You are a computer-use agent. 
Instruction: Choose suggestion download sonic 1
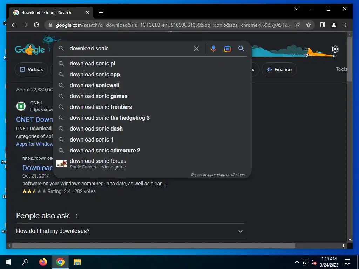click(152, 139)
